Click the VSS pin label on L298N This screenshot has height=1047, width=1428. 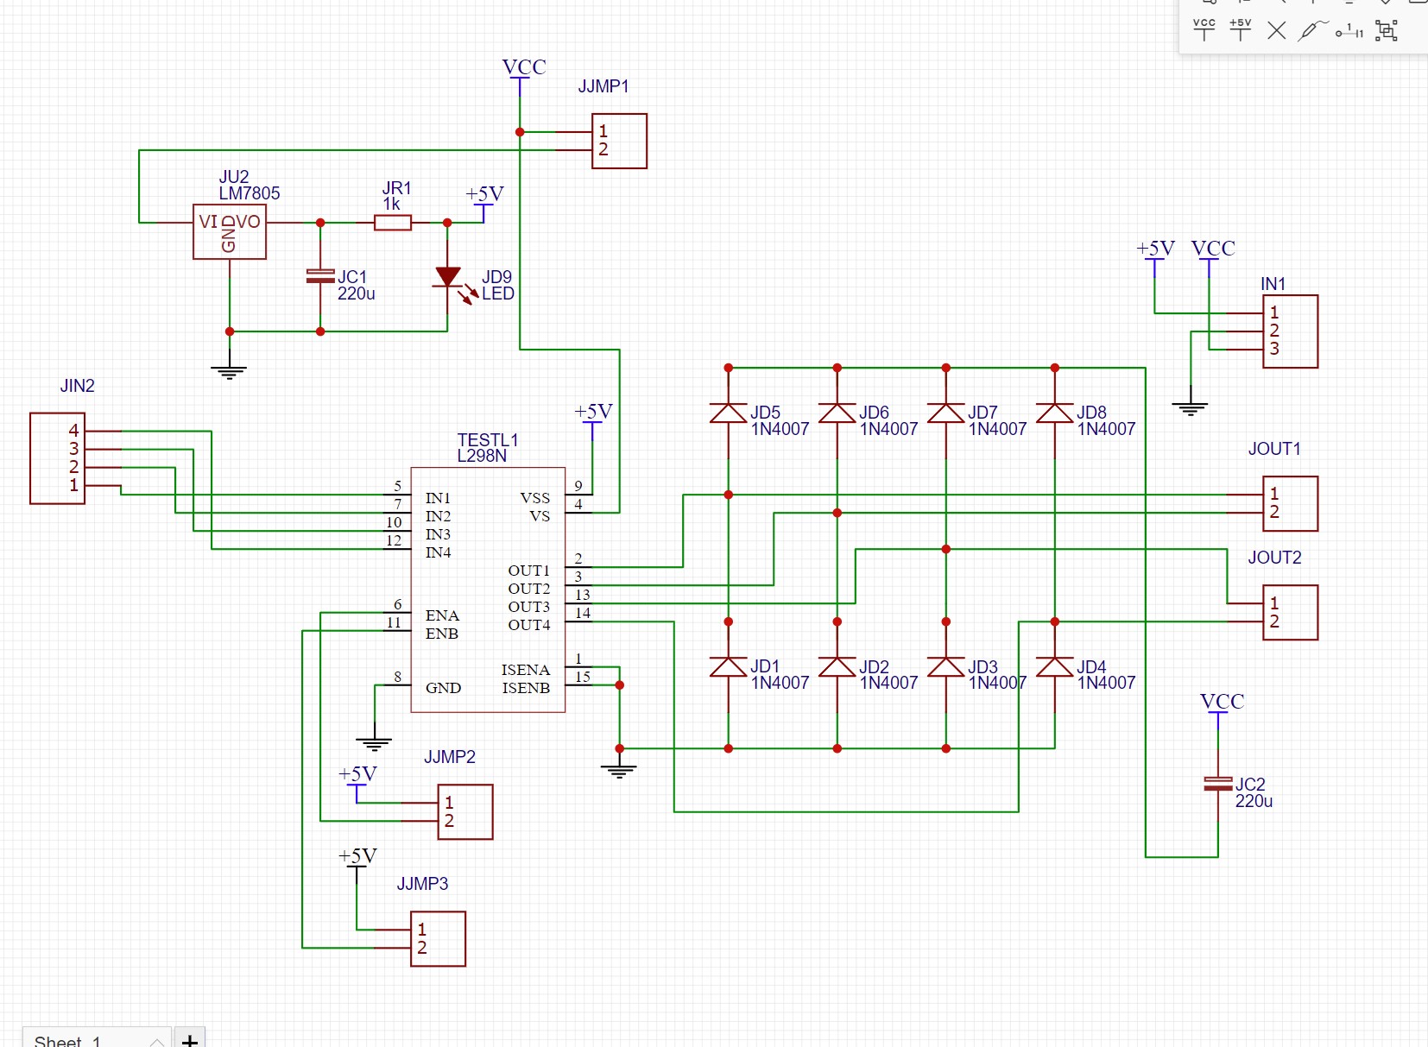535,498
